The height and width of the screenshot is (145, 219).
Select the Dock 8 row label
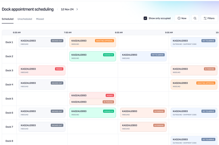[9, 141]
